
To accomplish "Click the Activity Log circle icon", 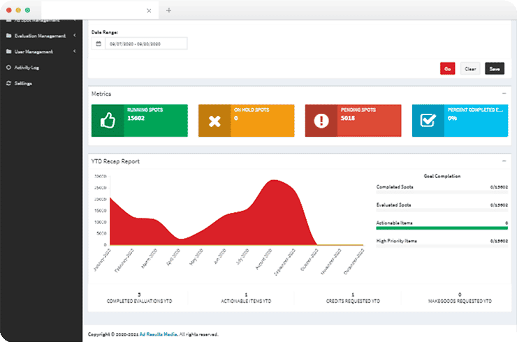I will (x=8, y=68).
